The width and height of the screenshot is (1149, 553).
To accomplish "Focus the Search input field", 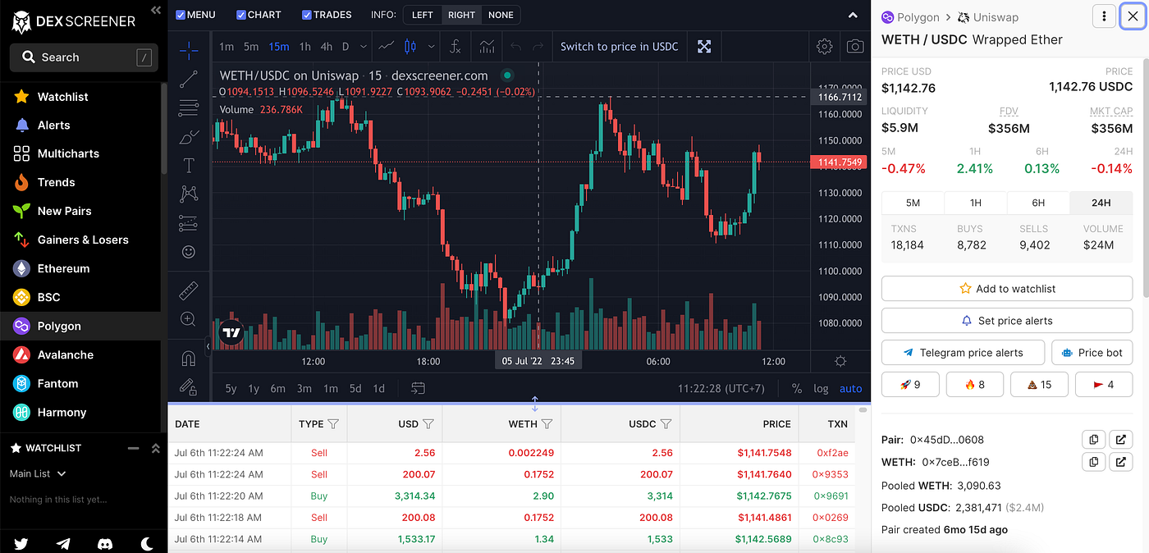I will pyautogui.click(x=84, y=57).
